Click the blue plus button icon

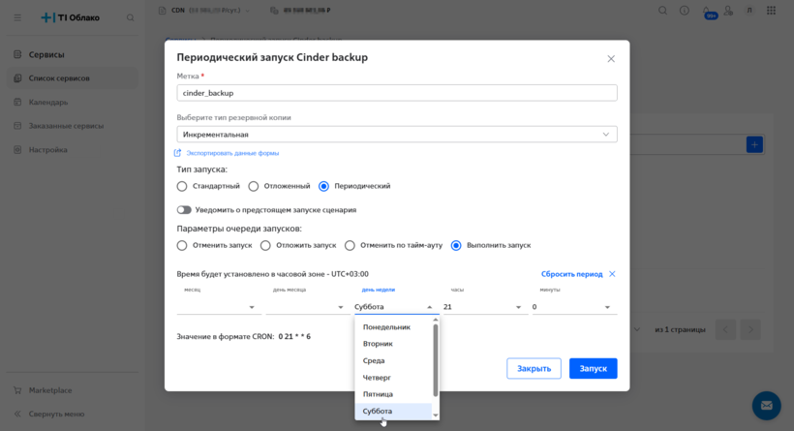click(754, 144)
